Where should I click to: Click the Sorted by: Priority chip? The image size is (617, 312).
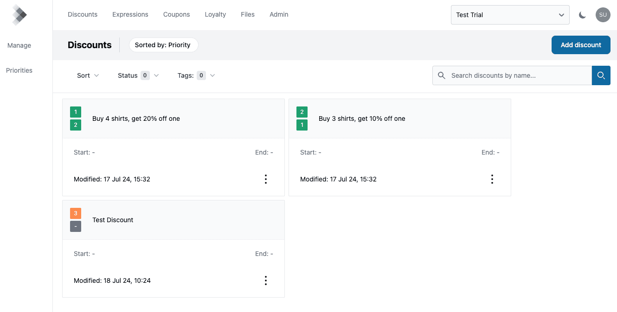click(163, 45)
